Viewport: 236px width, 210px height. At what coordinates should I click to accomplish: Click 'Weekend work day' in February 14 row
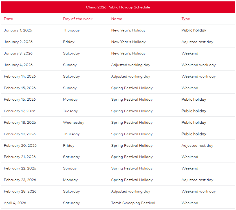199,76
